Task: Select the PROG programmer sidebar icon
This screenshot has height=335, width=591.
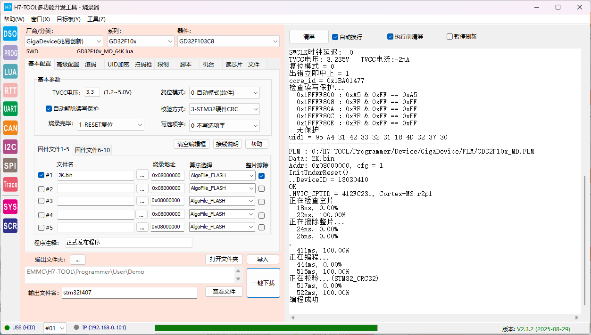Action: tap(10, 53)
